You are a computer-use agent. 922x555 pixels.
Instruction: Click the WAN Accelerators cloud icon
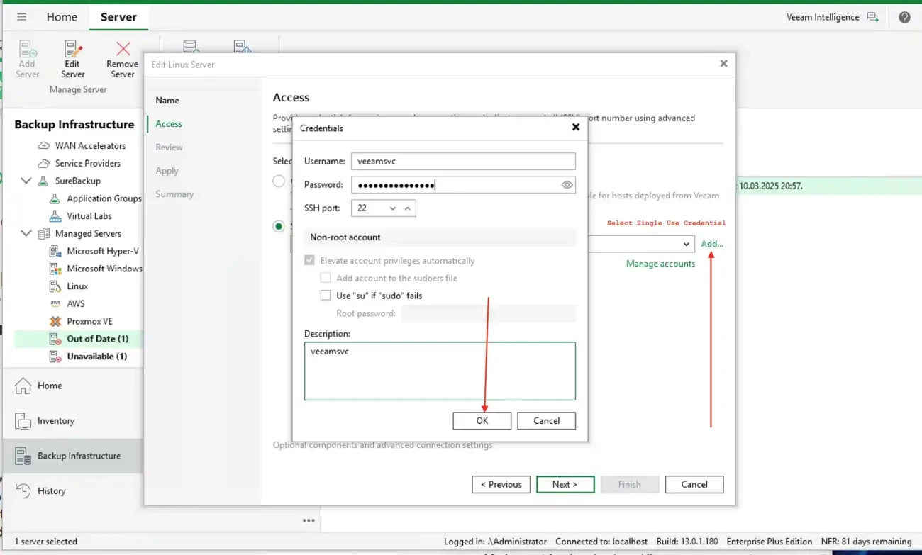click(44, 145)
